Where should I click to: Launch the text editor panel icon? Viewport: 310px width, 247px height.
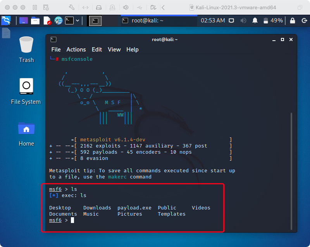click(47, 21)
